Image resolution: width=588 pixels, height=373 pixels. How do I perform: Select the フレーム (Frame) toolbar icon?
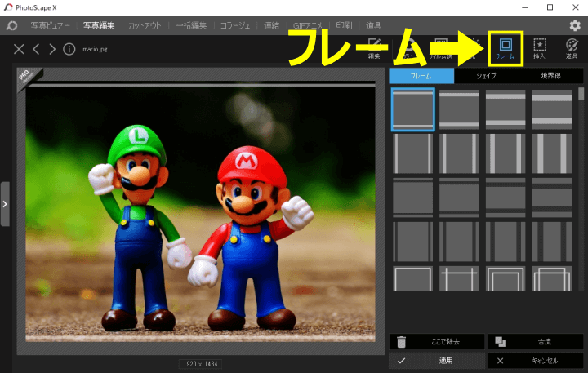tap(506, 49)
